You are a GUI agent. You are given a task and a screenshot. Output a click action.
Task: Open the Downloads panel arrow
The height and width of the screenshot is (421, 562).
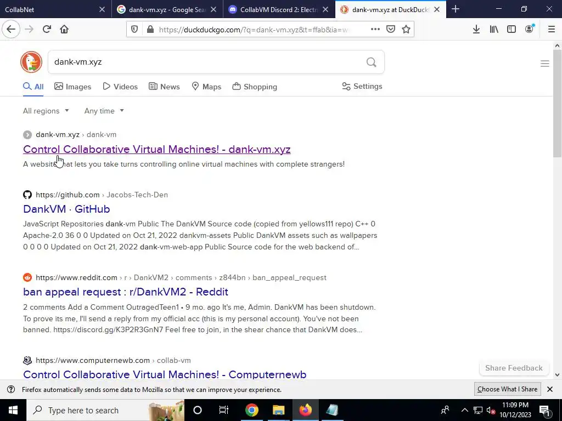(476, 30)
